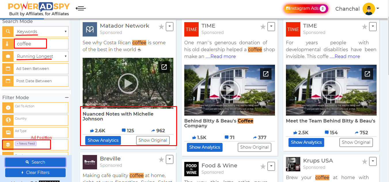Click the Post Date Between date field

tap(41, 81)
